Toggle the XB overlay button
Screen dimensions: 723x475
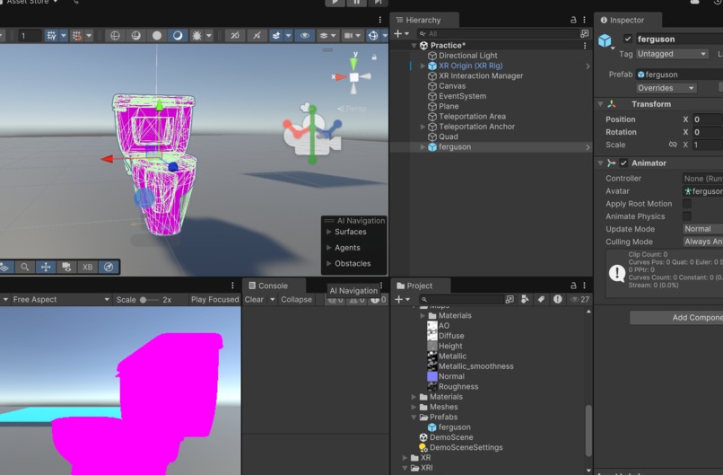pyautogui.click(x=88, y=267)
